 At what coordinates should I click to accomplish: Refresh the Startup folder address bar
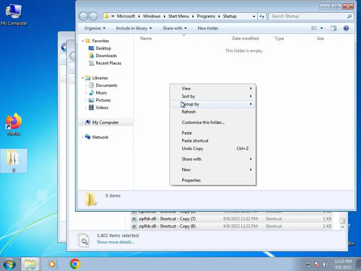tap(262, 16)
